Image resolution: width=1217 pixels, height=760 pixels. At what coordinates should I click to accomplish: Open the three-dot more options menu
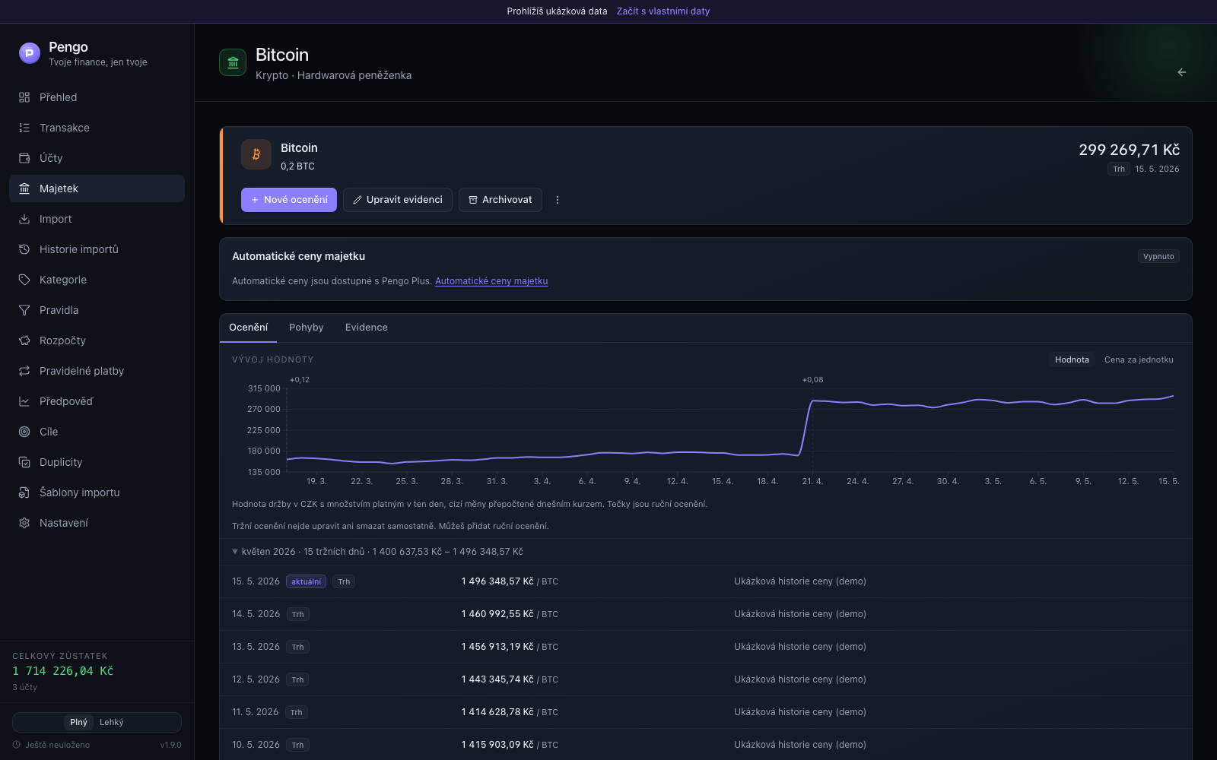(x=558, y=200)
